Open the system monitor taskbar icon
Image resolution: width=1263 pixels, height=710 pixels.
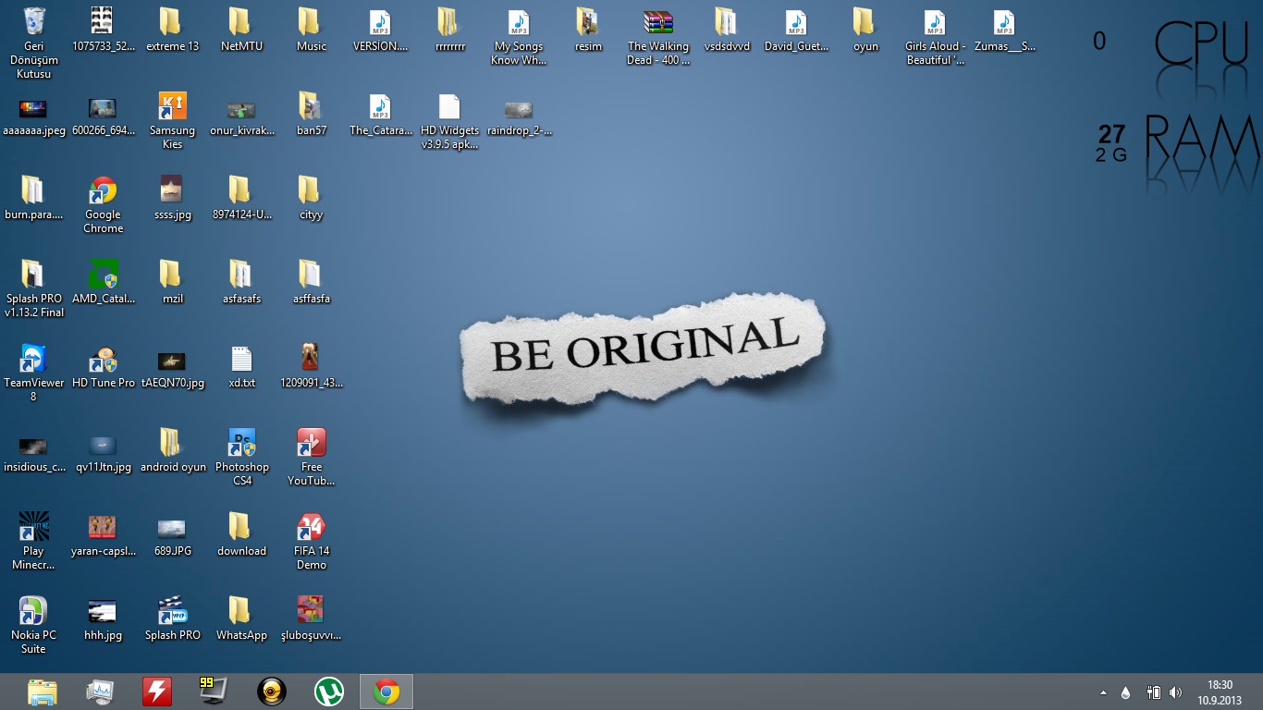[x=100, y=692]
